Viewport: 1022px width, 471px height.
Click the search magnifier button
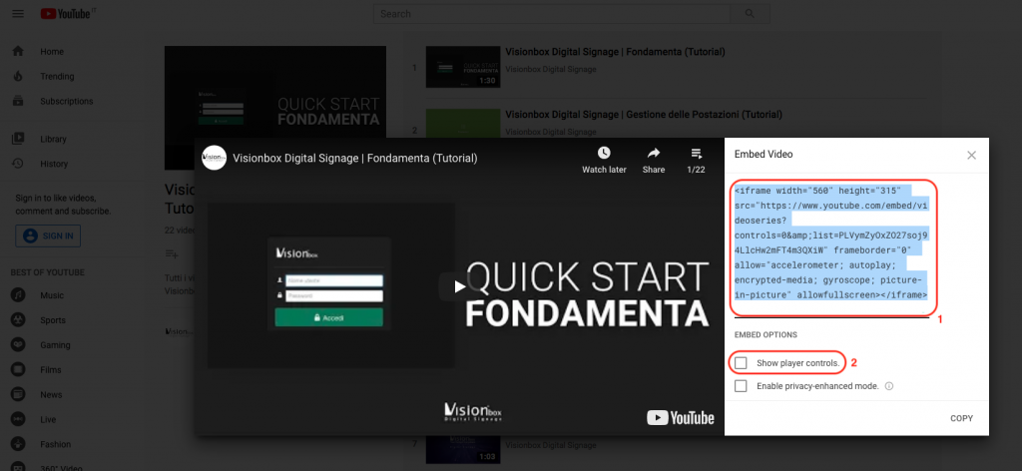click(750, 14)
